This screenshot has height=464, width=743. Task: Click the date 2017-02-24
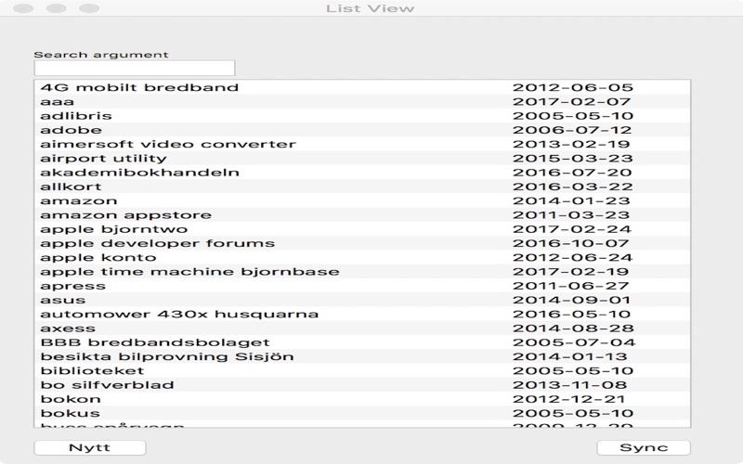[x=572, y=229]
